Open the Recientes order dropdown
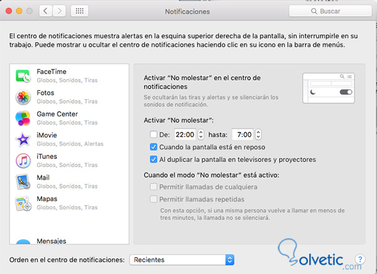Image resolution: width=377 pixels, height=274 pixels. 182,260
